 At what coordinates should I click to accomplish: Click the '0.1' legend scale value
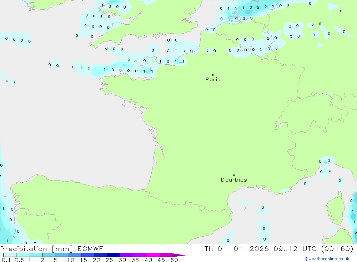(x=6, y=260)
